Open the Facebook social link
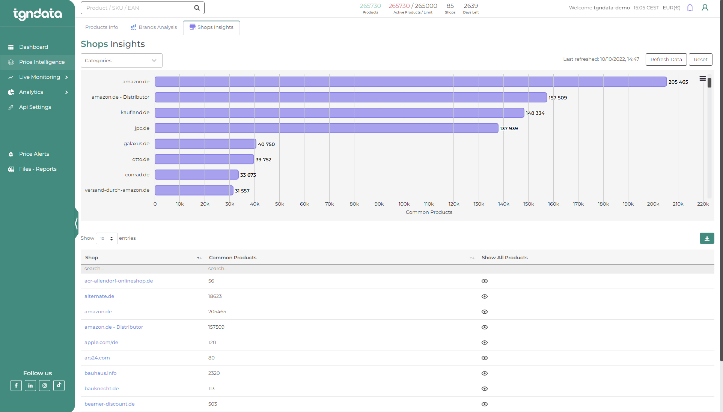 pos(16,386)
